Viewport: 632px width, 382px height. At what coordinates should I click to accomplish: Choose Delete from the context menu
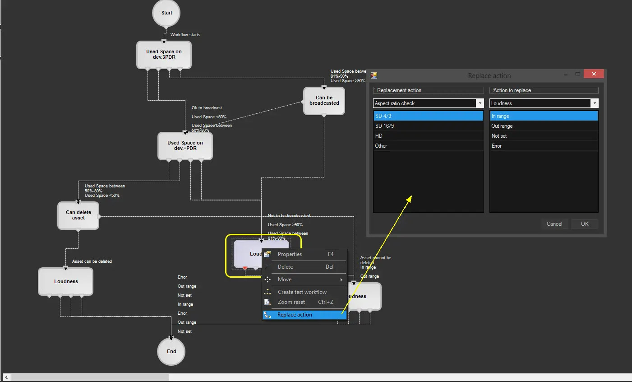pos(285,267)
